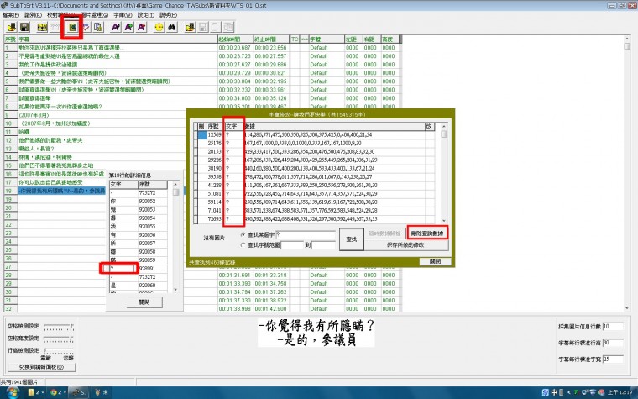Click 關閉 in the font edit dialog
This screenshot has width=638, height=399.
[435, 261]
